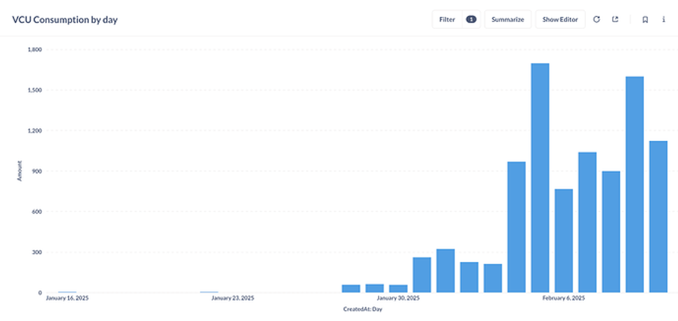Click the 600 y-axis value

point(37,212)
